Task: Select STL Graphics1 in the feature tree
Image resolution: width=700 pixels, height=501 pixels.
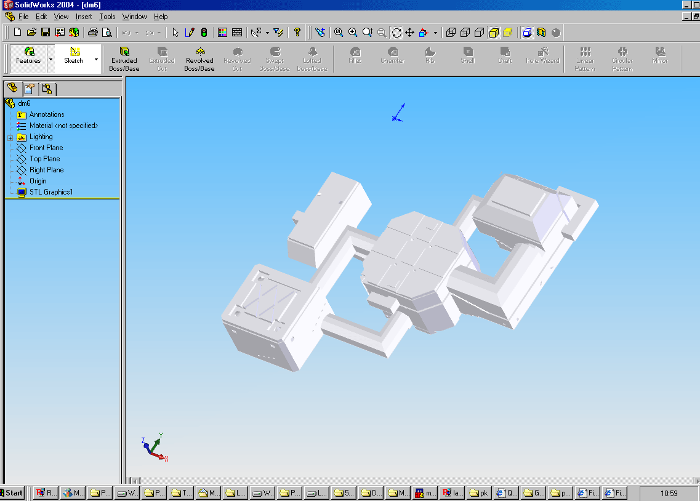Action: coord(51,192)
